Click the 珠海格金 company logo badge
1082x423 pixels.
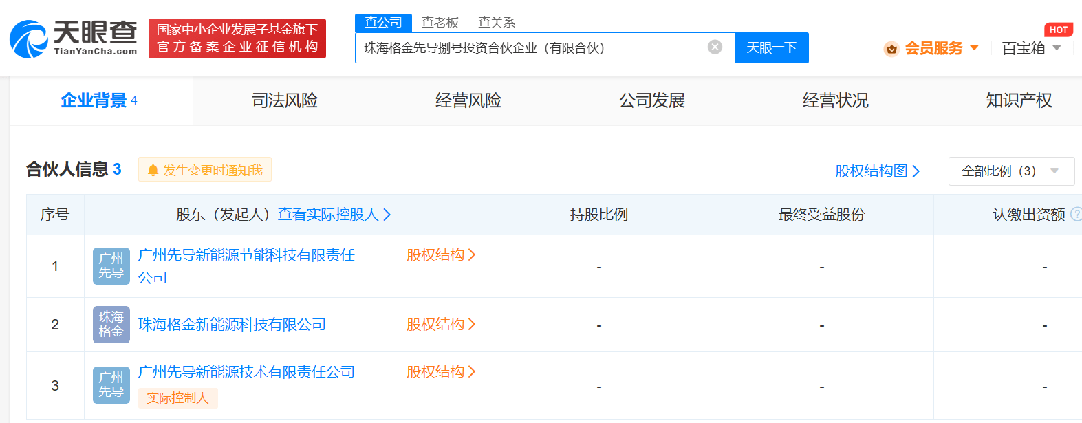(x=111, y=325)
